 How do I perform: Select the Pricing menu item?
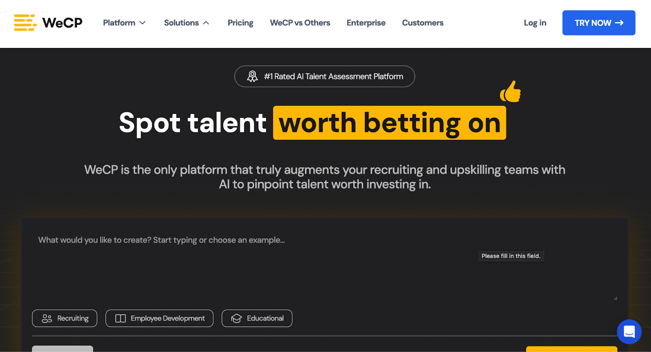click(240, 23)
